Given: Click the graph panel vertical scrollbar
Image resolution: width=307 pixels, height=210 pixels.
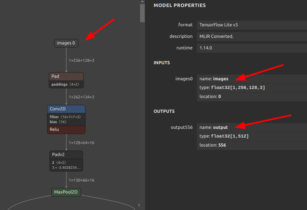Looking at the screenshot, I should [142, 12].
